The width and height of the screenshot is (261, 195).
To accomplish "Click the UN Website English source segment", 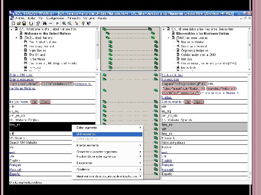I will click(x=52, y=120).
